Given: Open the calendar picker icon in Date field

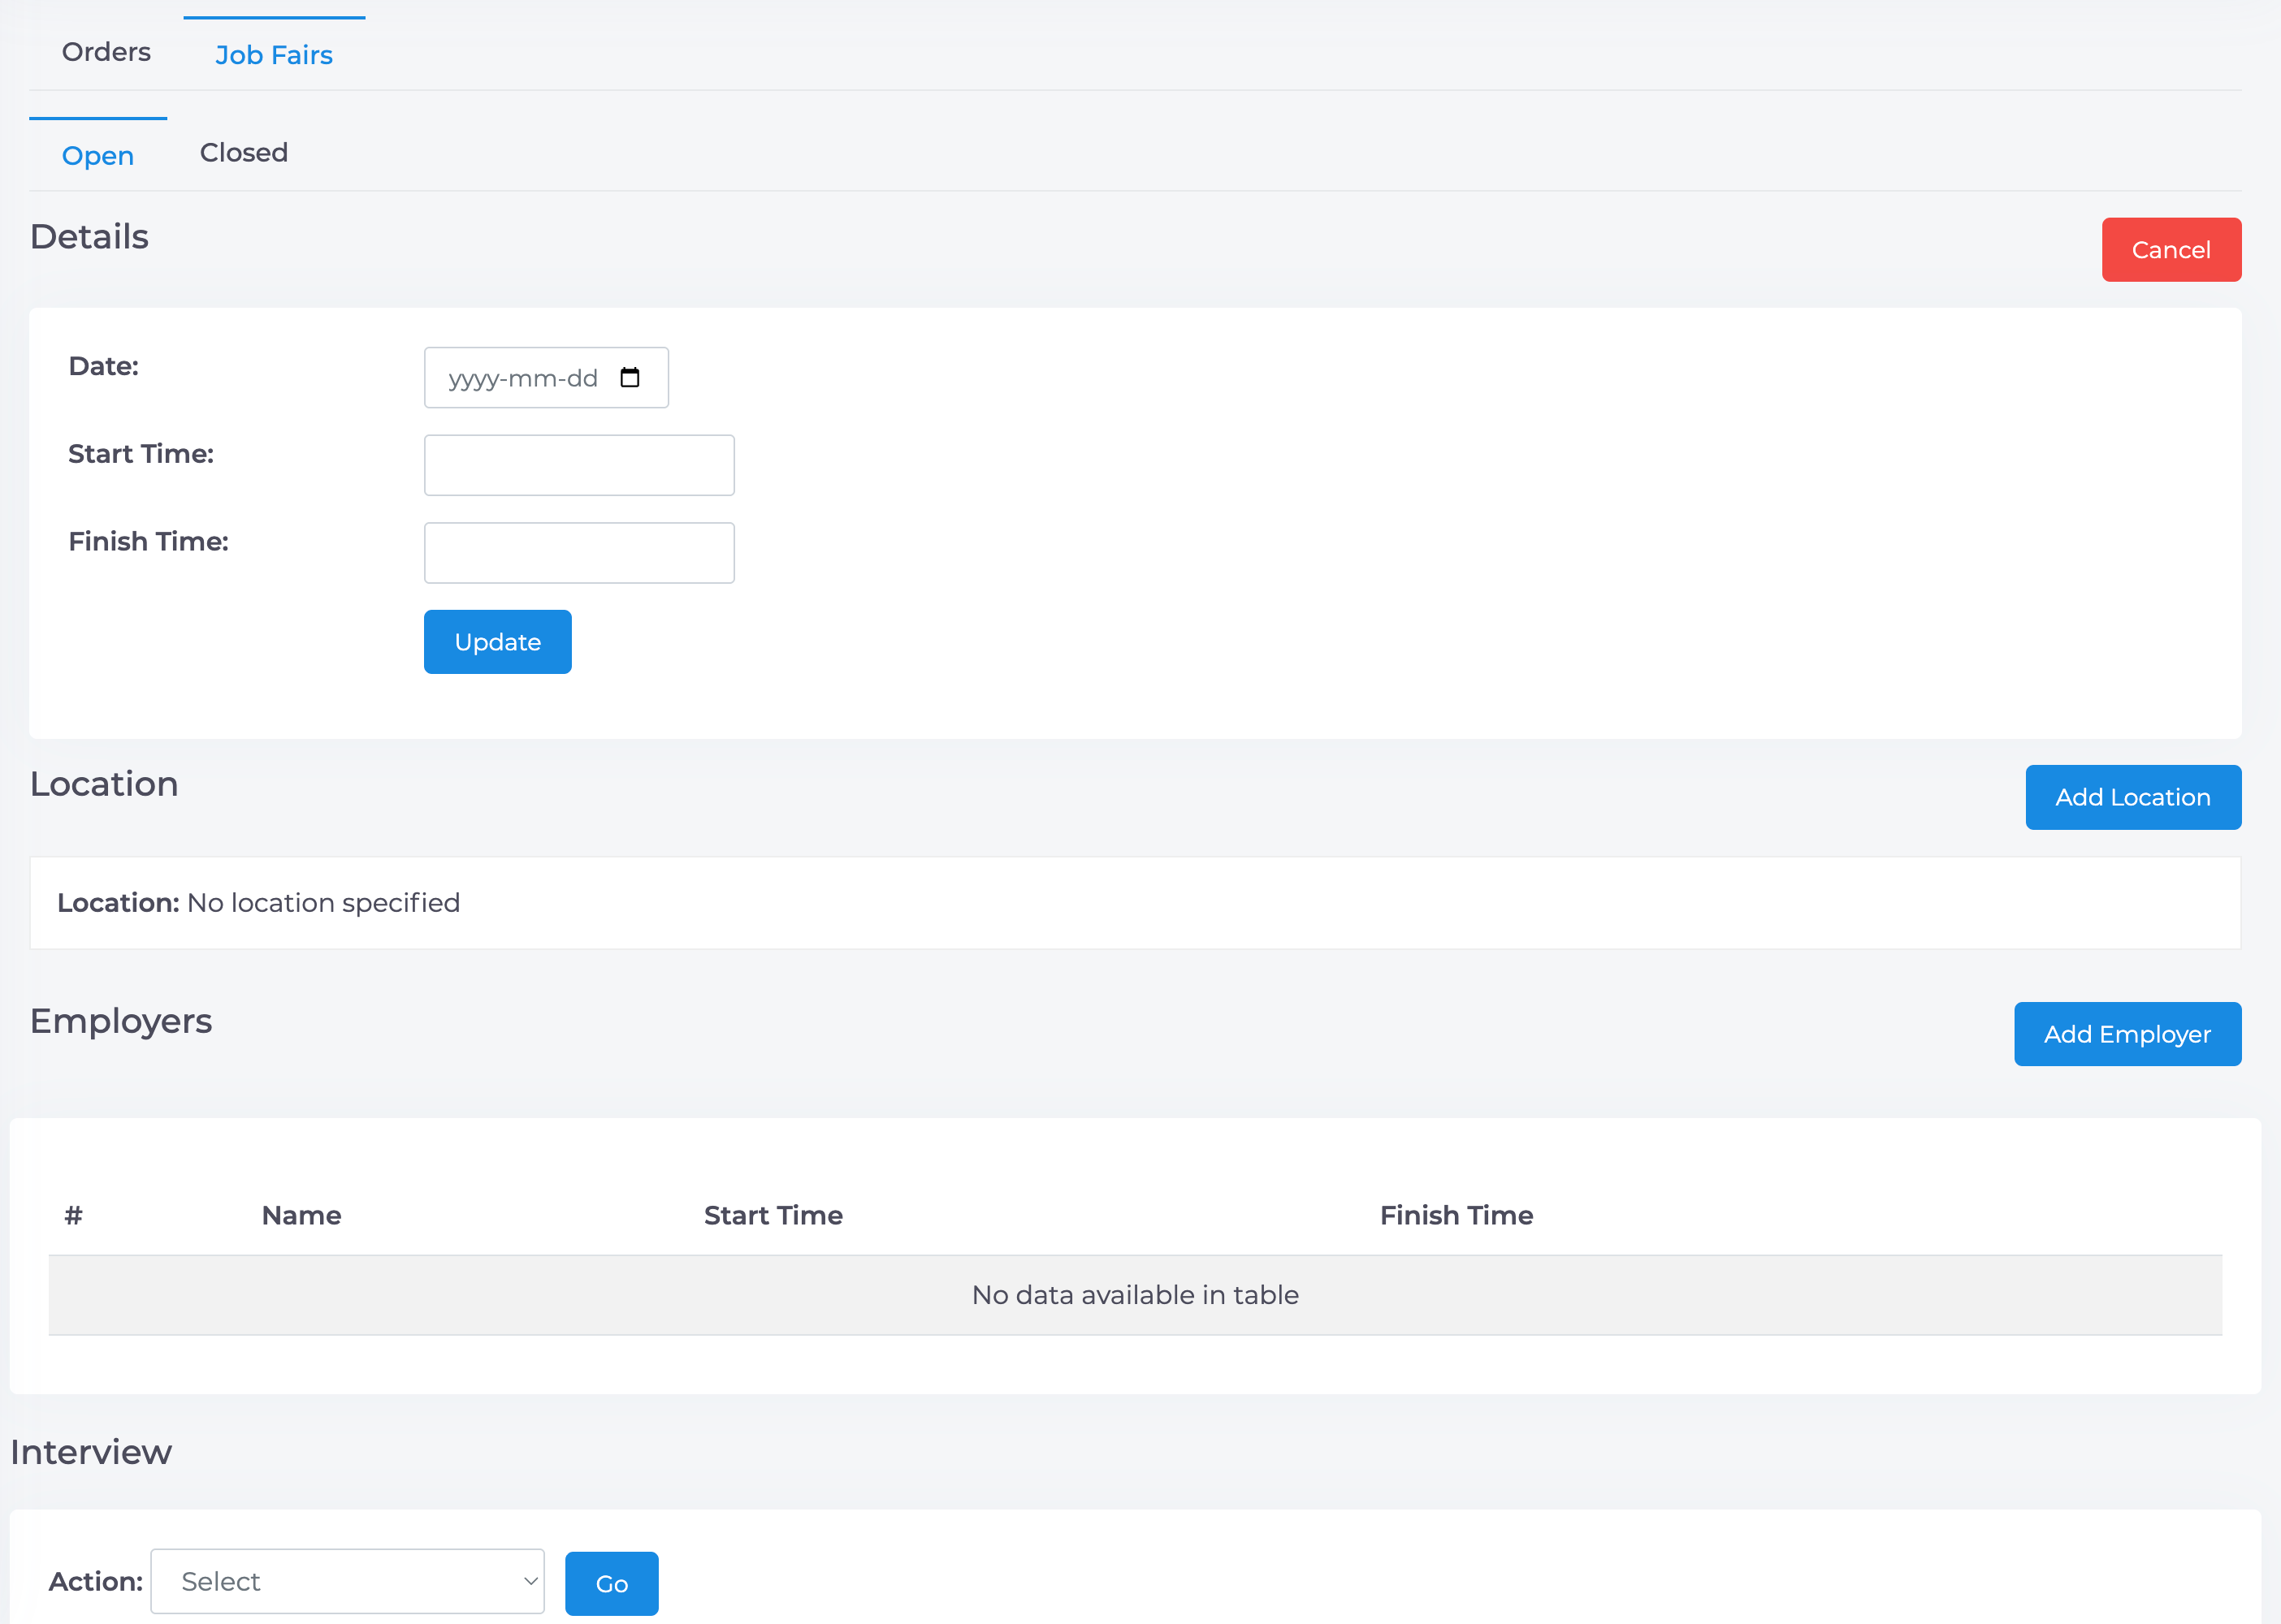Looking at the screenshot, I should coord(630,378).
